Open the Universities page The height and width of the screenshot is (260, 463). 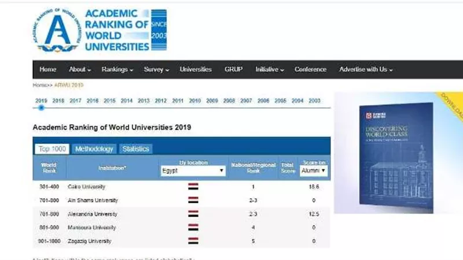coord(196,69)
